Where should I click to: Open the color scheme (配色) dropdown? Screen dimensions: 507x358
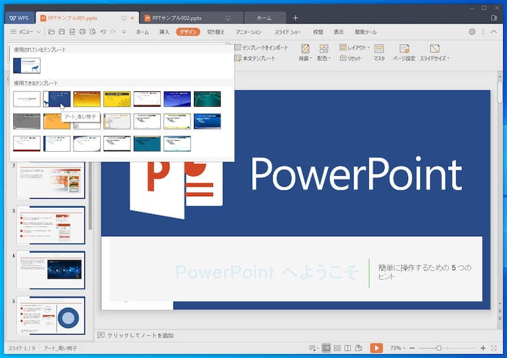(x=323, y=53)
